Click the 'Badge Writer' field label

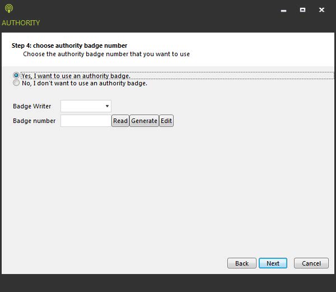point(32,106)
